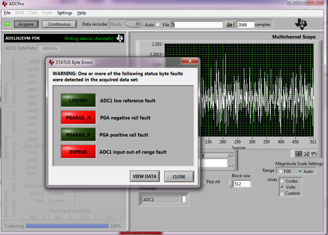Screen dimensions: 328x235
Task: Open the ADC1 Data Rate 400.0Hz selector
Action: point(49,48)
